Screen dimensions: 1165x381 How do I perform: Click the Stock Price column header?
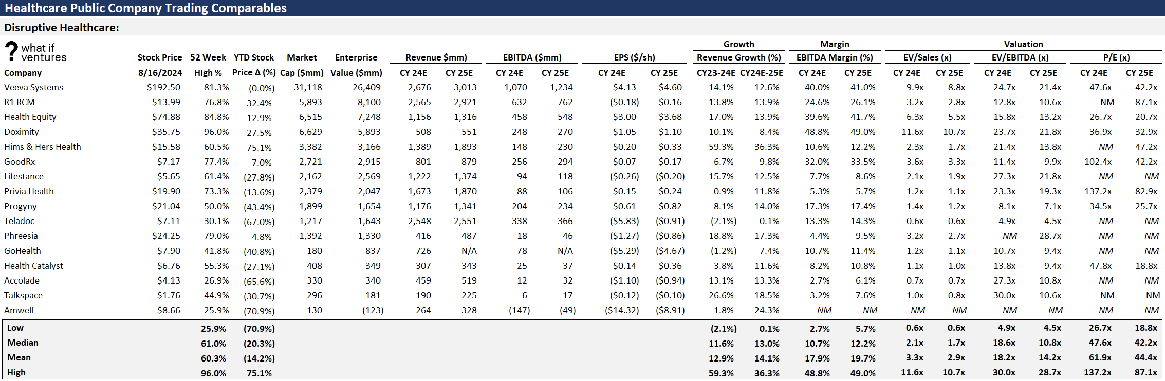(x=160, y=57)
